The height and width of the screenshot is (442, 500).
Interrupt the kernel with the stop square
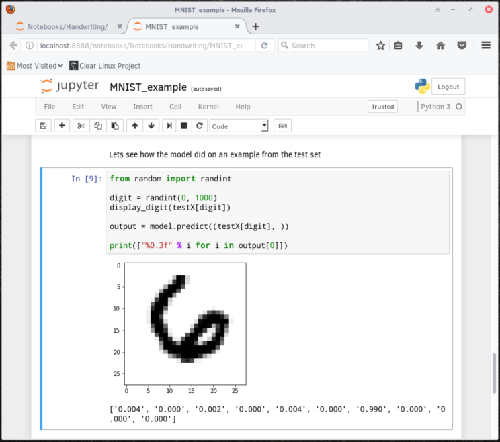(183, 126)
